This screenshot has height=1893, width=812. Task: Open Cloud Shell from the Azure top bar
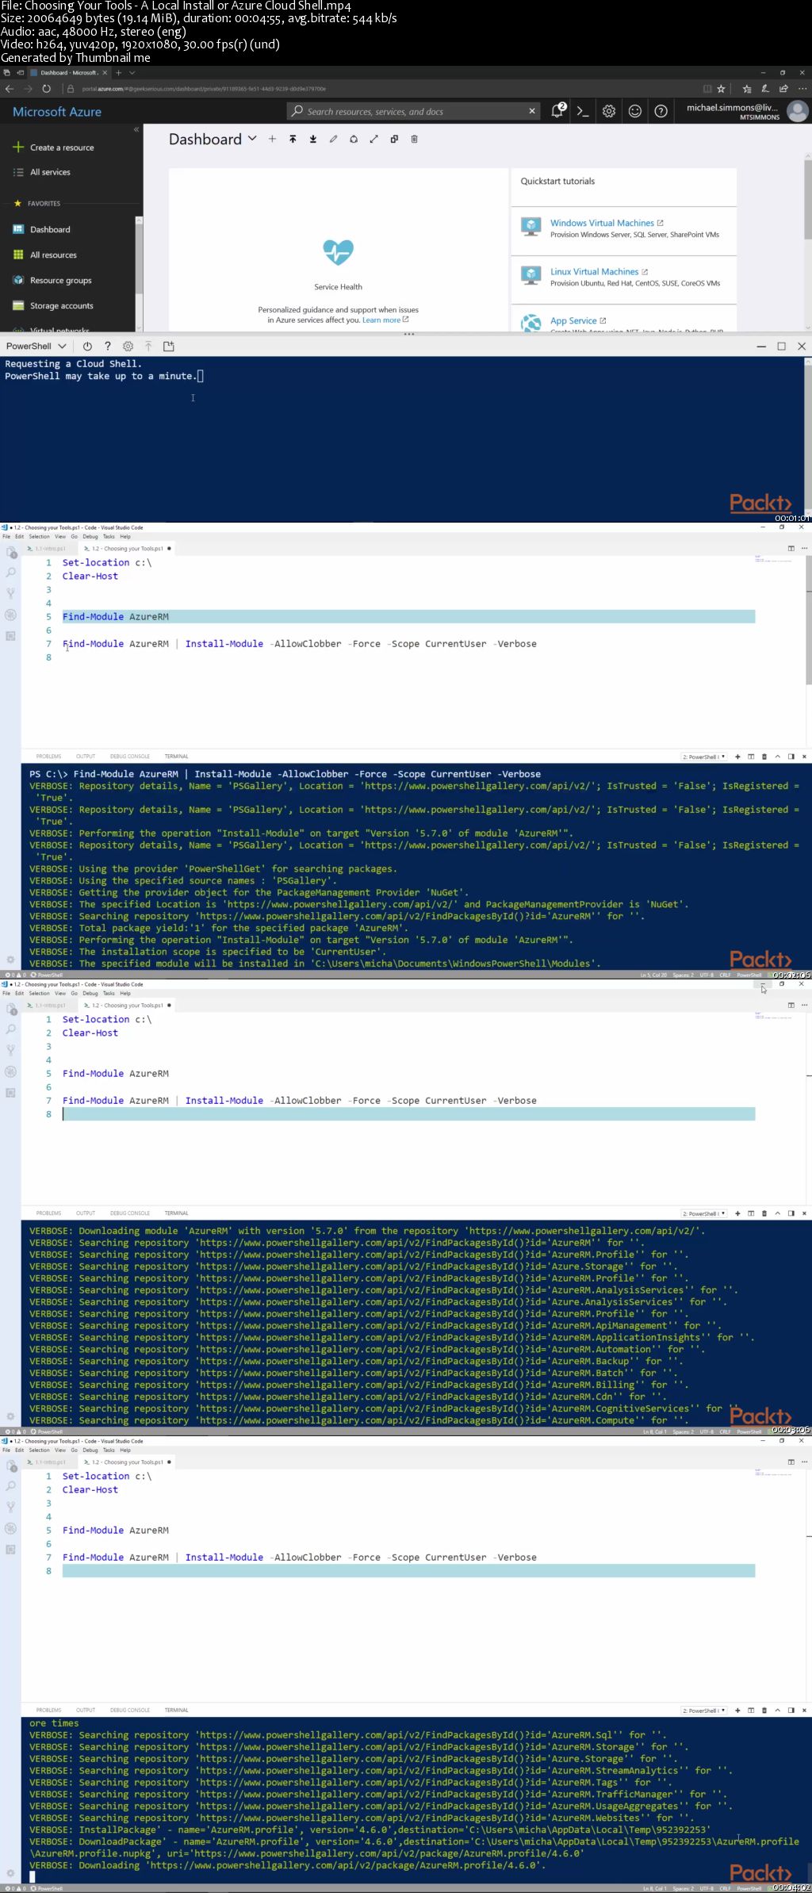click(583, 112)
